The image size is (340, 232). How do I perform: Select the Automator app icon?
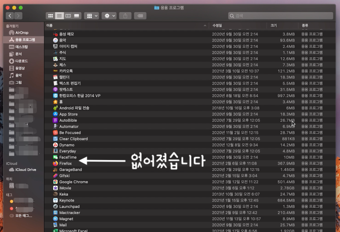(x=55, y=126)
